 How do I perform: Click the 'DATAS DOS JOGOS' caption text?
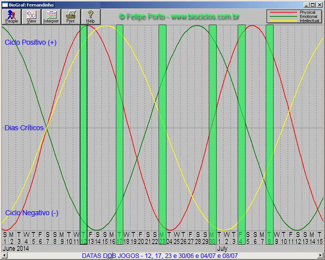pos(159,255)
